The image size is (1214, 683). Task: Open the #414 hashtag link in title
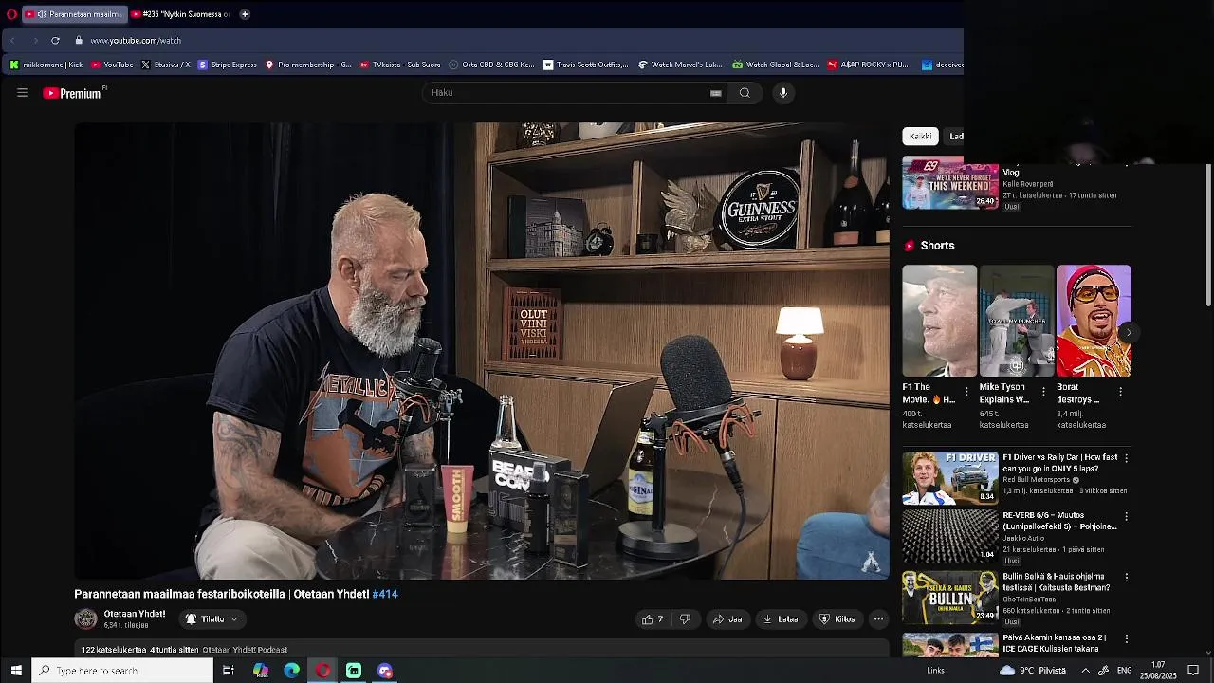385,594
